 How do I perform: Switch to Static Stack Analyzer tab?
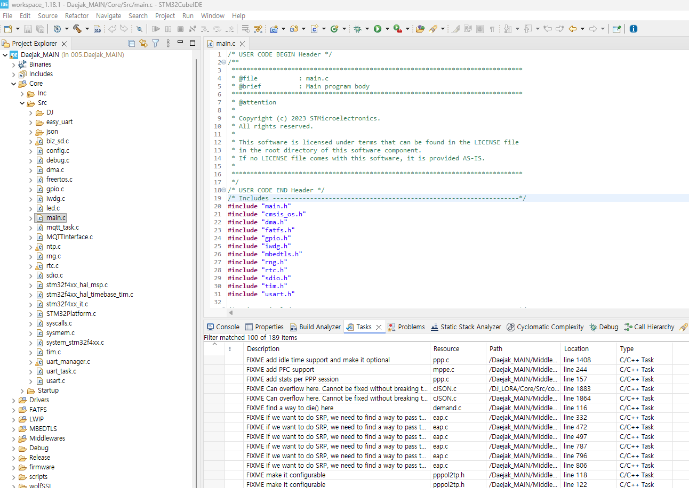[466, 327]
